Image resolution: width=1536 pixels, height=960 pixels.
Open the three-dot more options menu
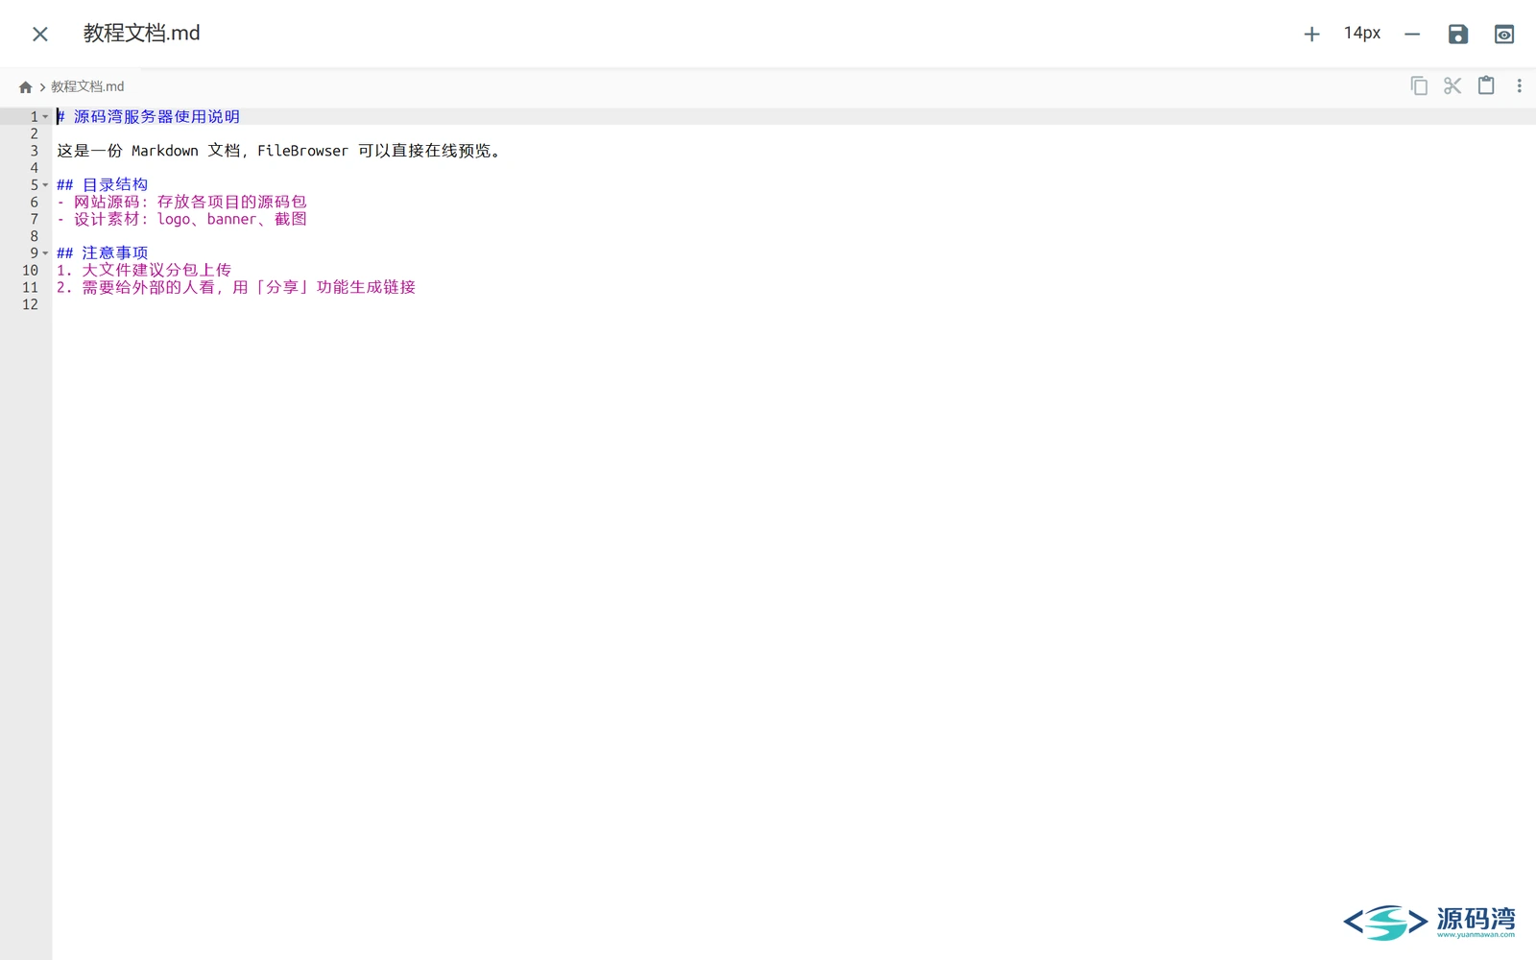1519,86
